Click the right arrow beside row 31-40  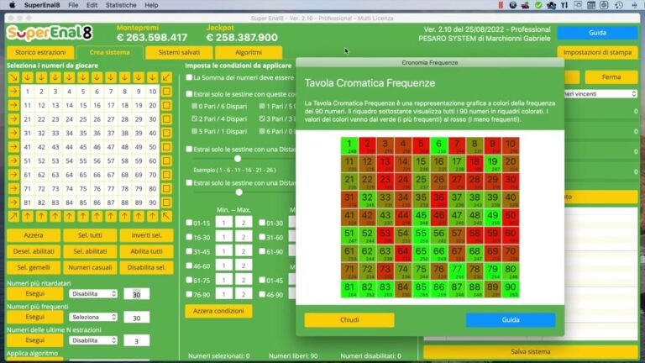(x=13, y=133)
